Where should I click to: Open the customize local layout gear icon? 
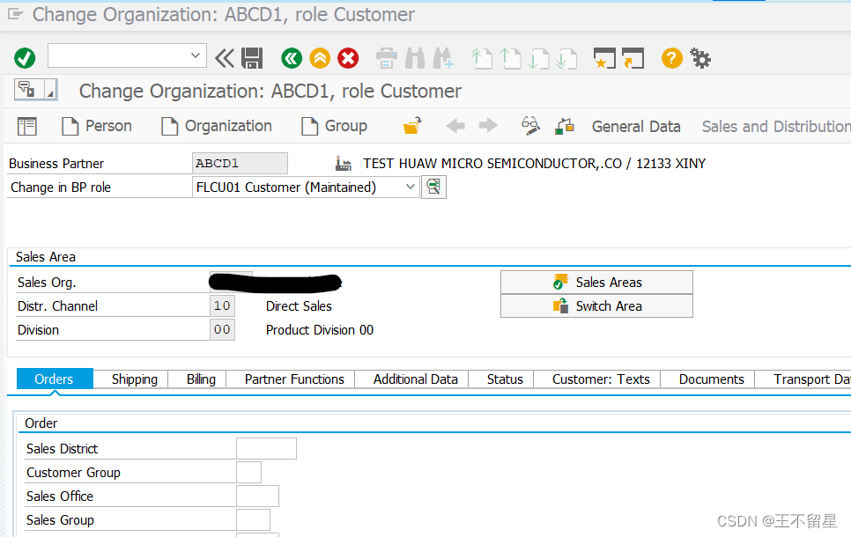tap(699, 58)
